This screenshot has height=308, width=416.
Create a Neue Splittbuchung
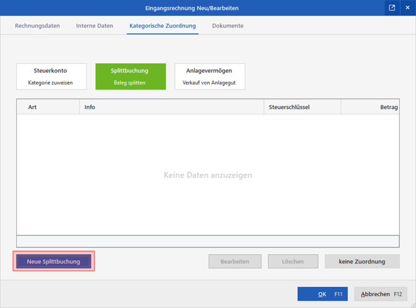click(53, 261)
